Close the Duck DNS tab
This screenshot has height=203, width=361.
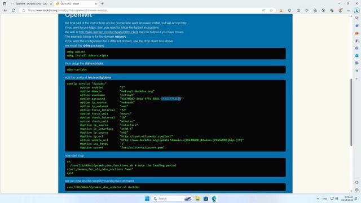(x=96, y=4)
